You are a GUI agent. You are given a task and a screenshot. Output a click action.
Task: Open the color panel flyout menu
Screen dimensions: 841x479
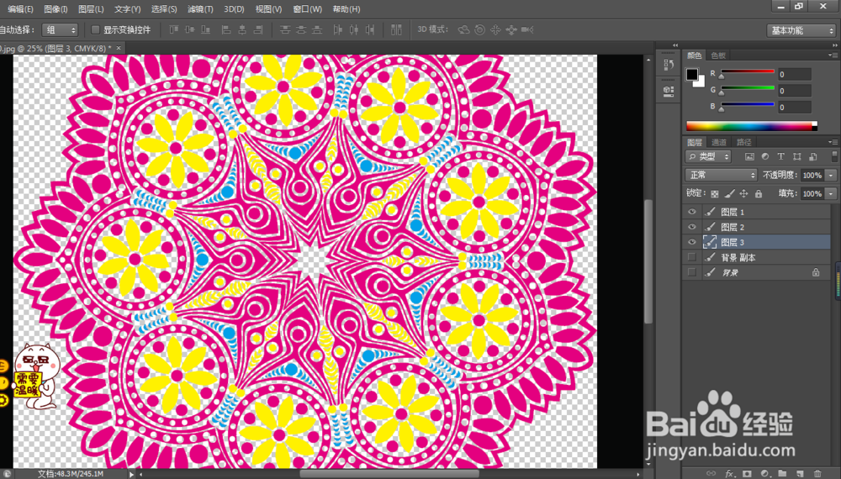tap(833, 55)
